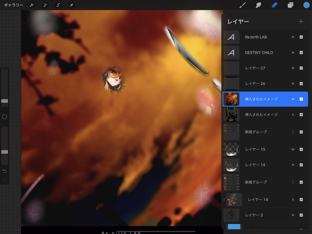
Task: Open blend mode A of 挿入されたイメージ layer
Action: click(x=293, y=115)
